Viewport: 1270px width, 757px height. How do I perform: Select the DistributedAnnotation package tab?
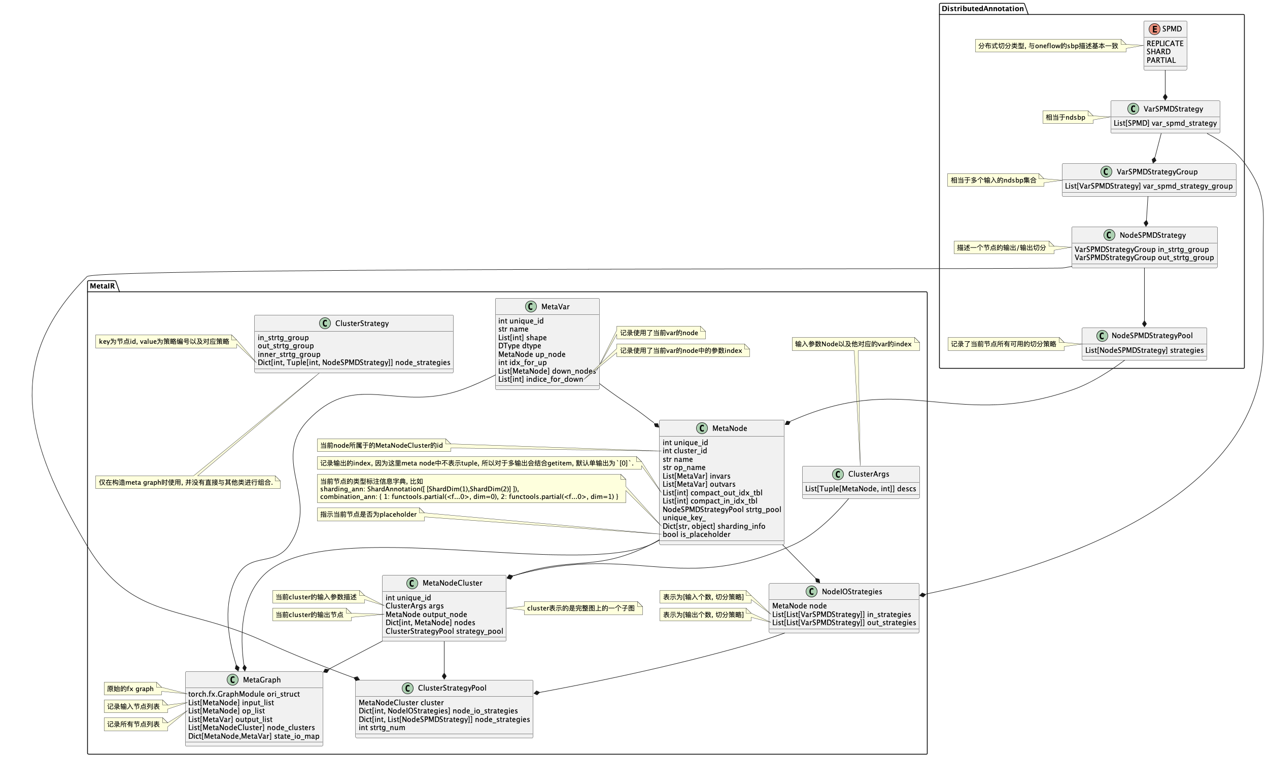pyautogui.click(x=983, y=9)
